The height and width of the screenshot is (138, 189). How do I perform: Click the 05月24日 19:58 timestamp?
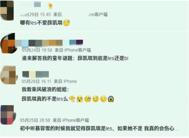coord(37,50)
